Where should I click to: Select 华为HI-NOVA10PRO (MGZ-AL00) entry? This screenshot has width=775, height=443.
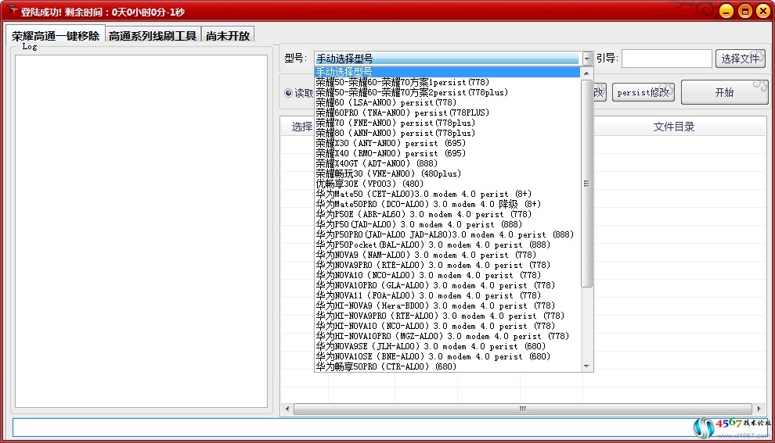pyautogui.click(x=447, y=336)
